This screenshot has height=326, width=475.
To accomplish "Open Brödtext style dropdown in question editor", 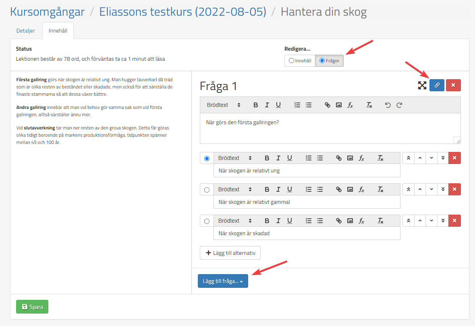I will click(x=223, y=105).
